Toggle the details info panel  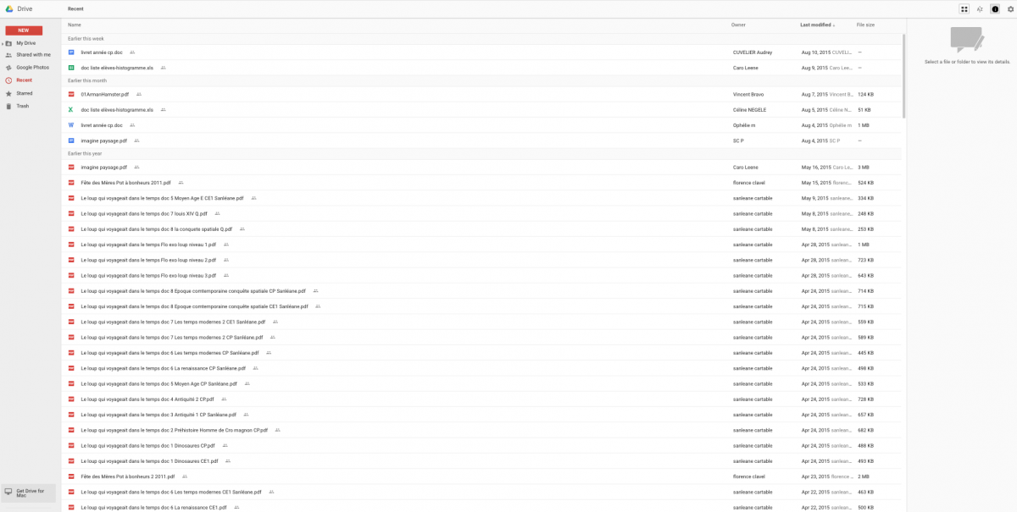[995, 9]
